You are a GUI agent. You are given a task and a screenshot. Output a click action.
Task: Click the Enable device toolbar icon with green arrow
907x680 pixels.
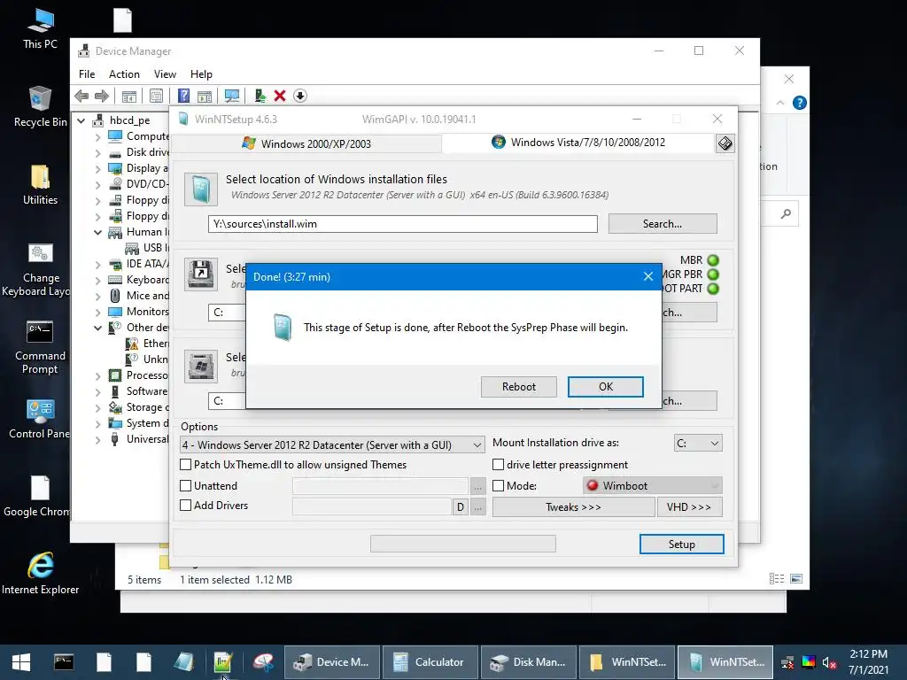tap(260, 96)
